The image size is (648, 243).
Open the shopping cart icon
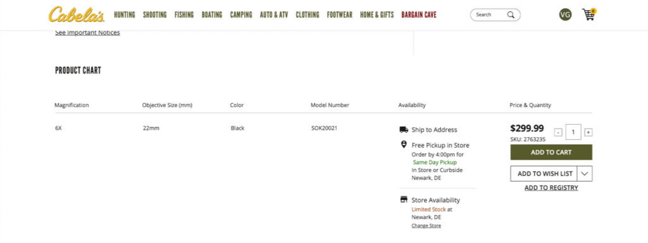(589, 15)
